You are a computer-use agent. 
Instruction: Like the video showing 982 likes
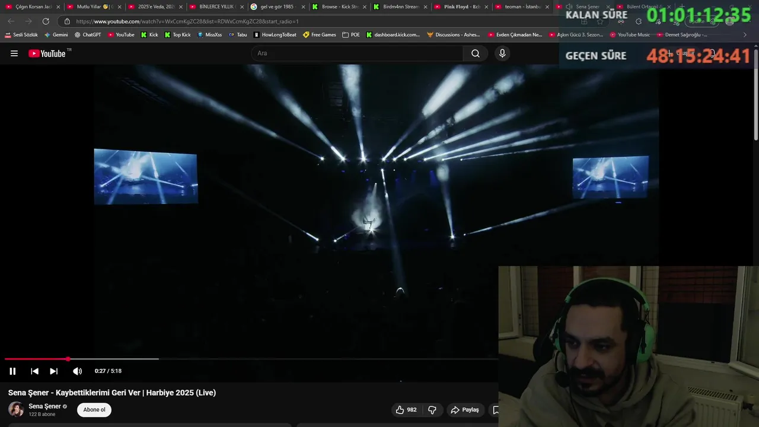(x=406, y=410)
